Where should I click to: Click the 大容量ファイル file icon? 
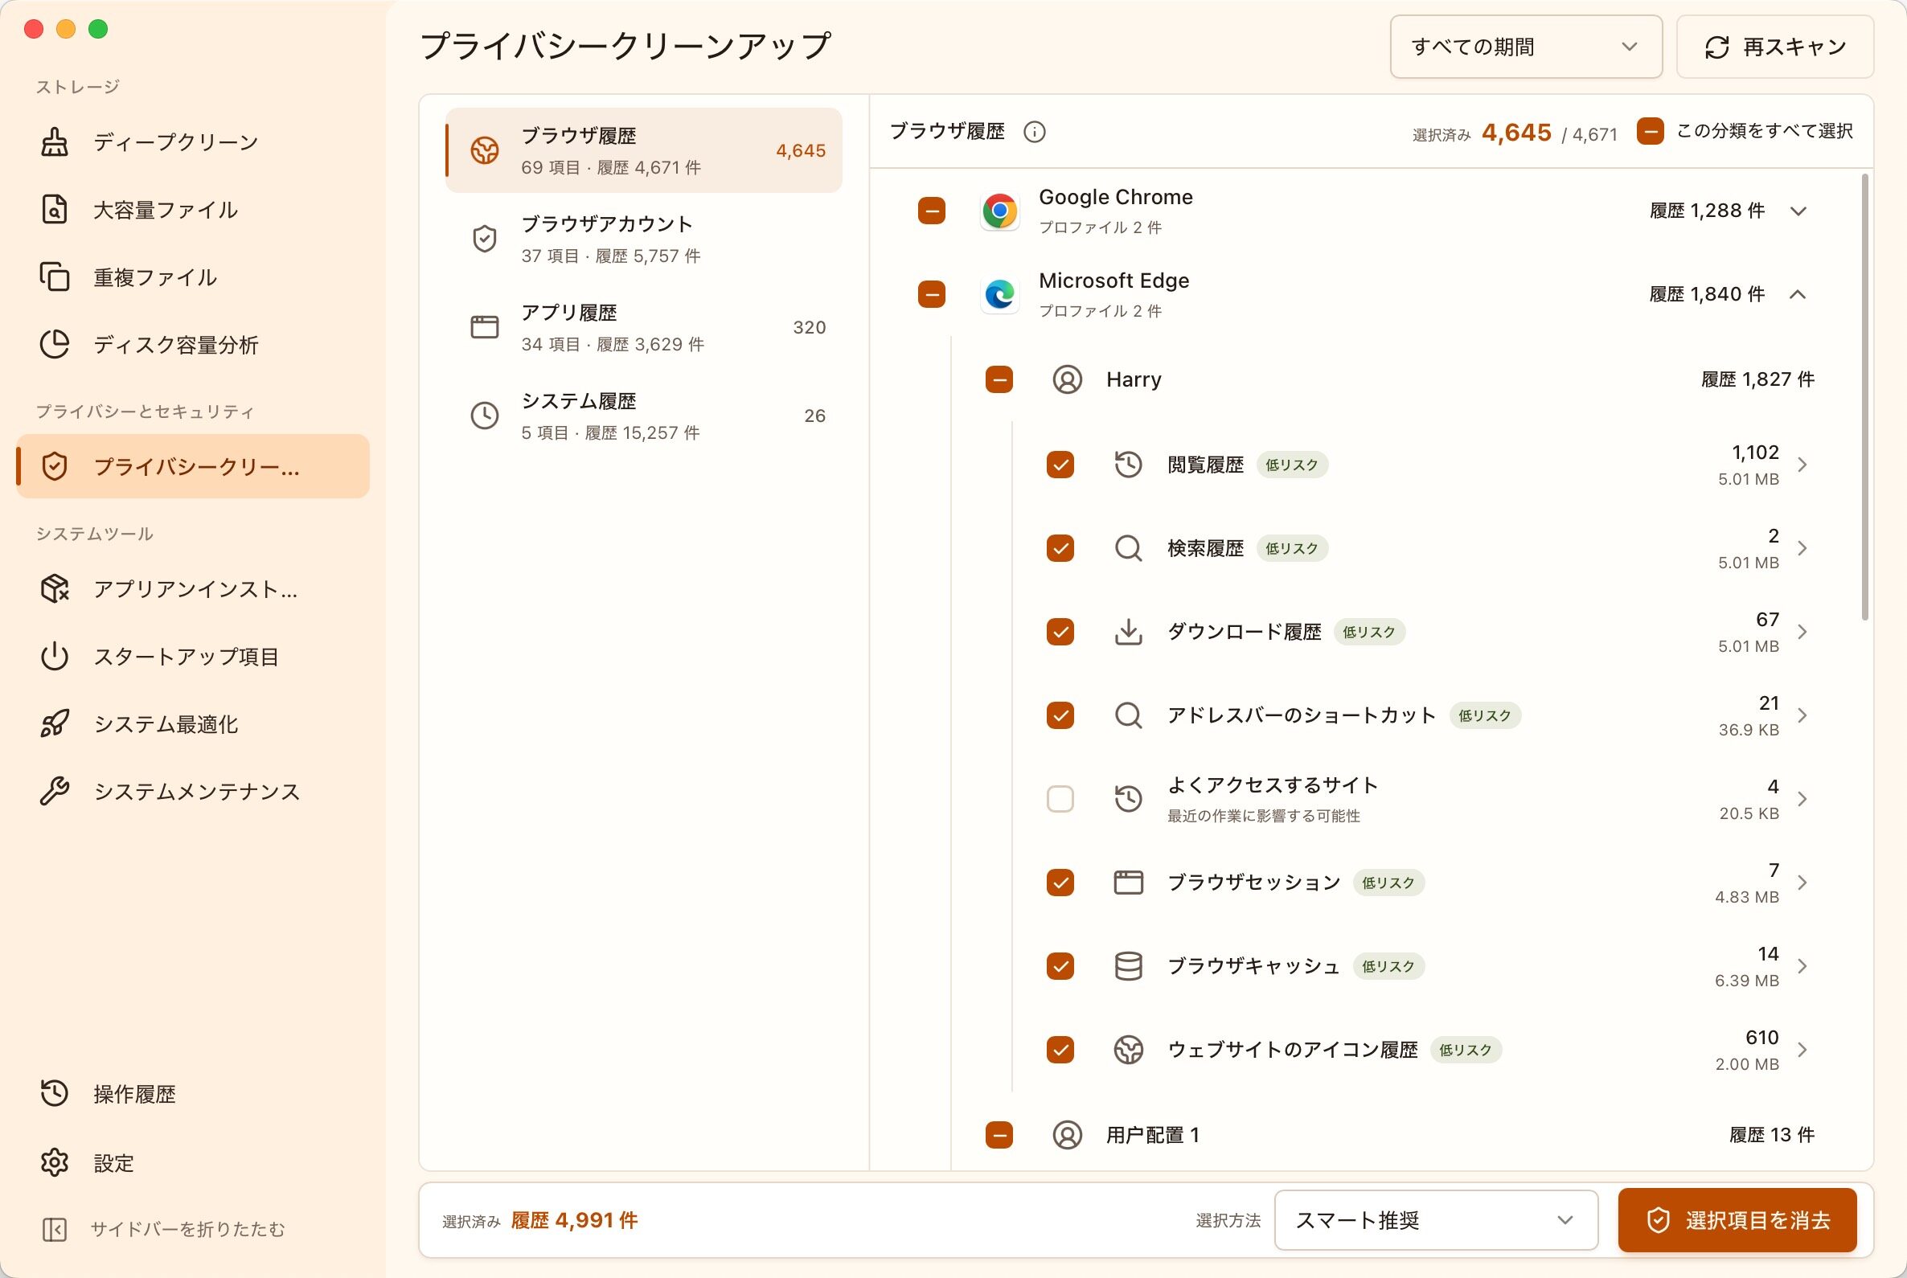click(x=55, y=210)
